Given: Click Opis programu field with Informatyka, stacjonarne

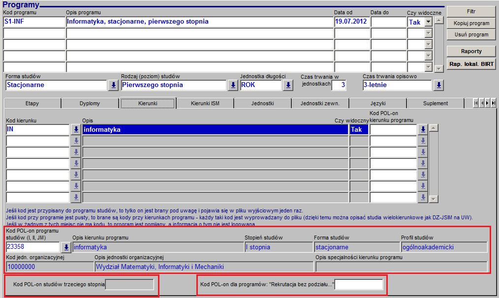Looking at the screenshot, I should point(200,22).
